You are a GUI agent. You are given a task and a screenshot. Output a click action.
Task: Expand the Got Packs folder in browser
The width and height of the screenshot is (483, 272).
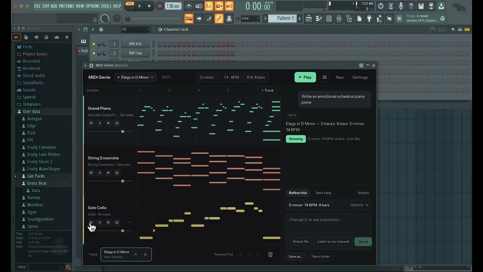15,176
